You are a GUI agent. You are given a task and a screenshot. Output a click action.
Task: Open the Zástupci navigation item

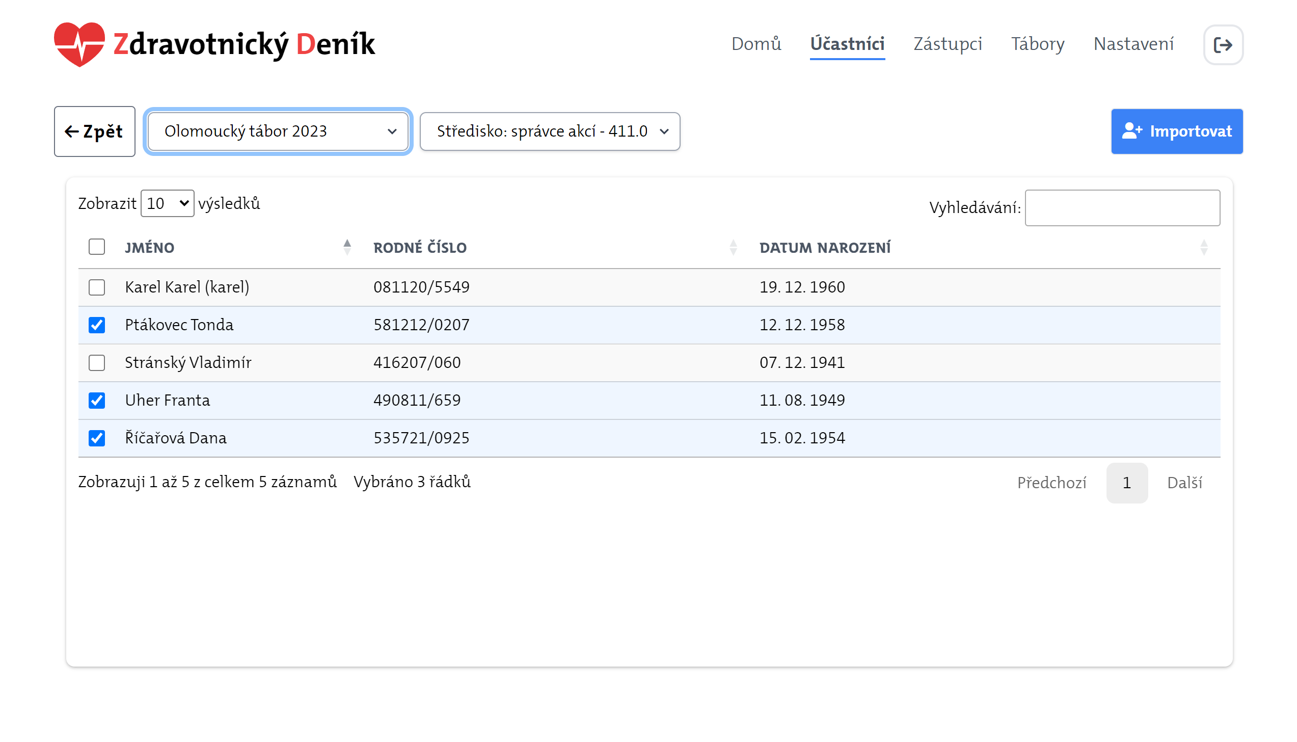(x=948, y=44)
